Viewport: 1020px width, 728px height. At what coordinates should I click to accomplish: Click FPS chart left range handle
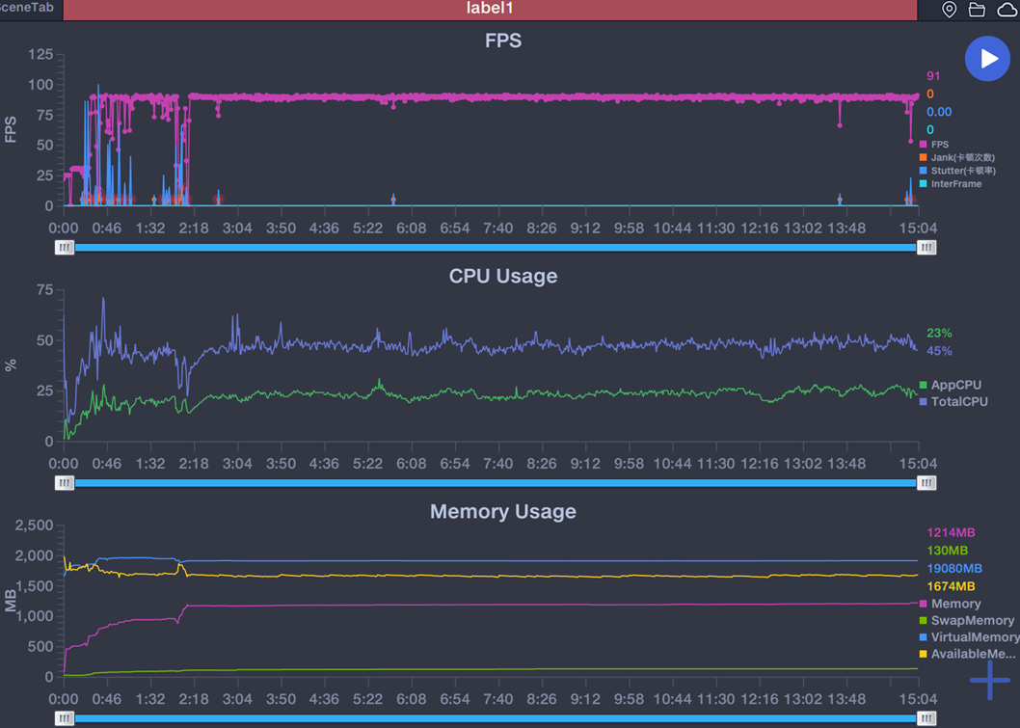point(64,247)
